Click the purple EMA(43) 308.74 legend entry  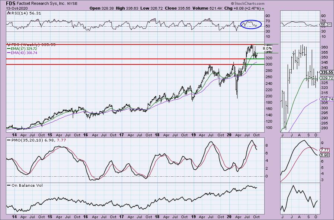(x=22, y=53)
